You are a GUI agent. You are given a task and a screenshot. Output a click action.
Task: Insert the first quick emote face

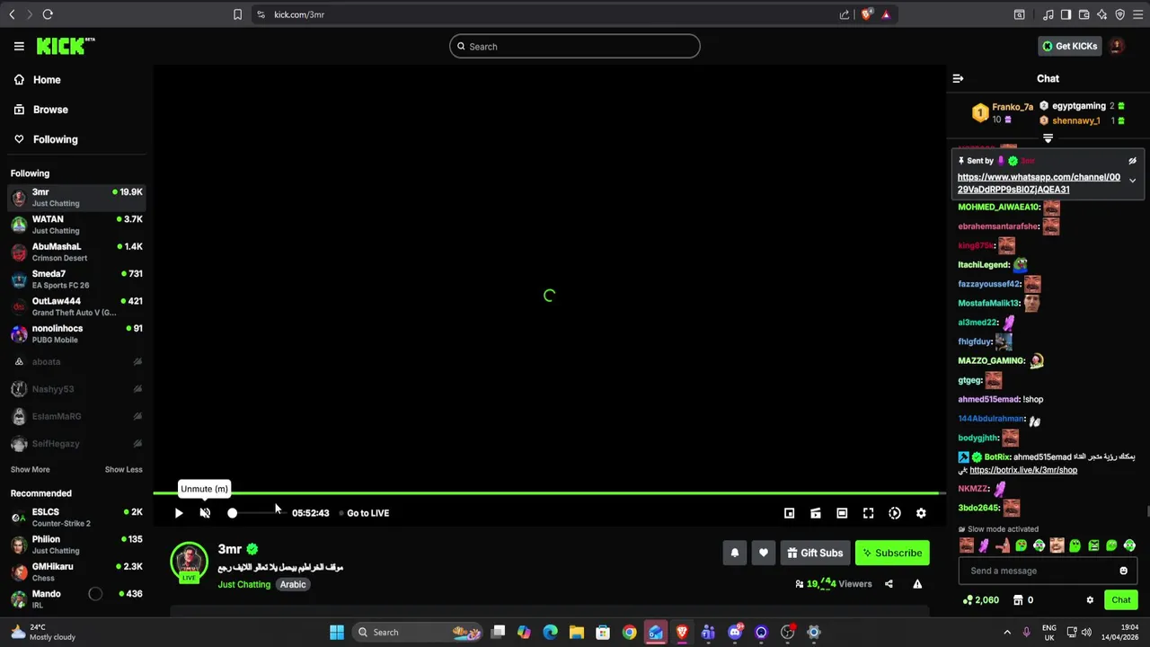[967, 545]
